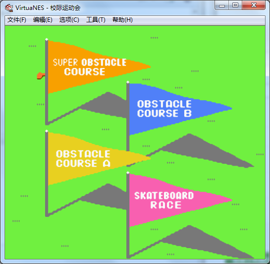Click the white tip of the orange flagpole
The image size is (270, 264).
pos(47,40)
